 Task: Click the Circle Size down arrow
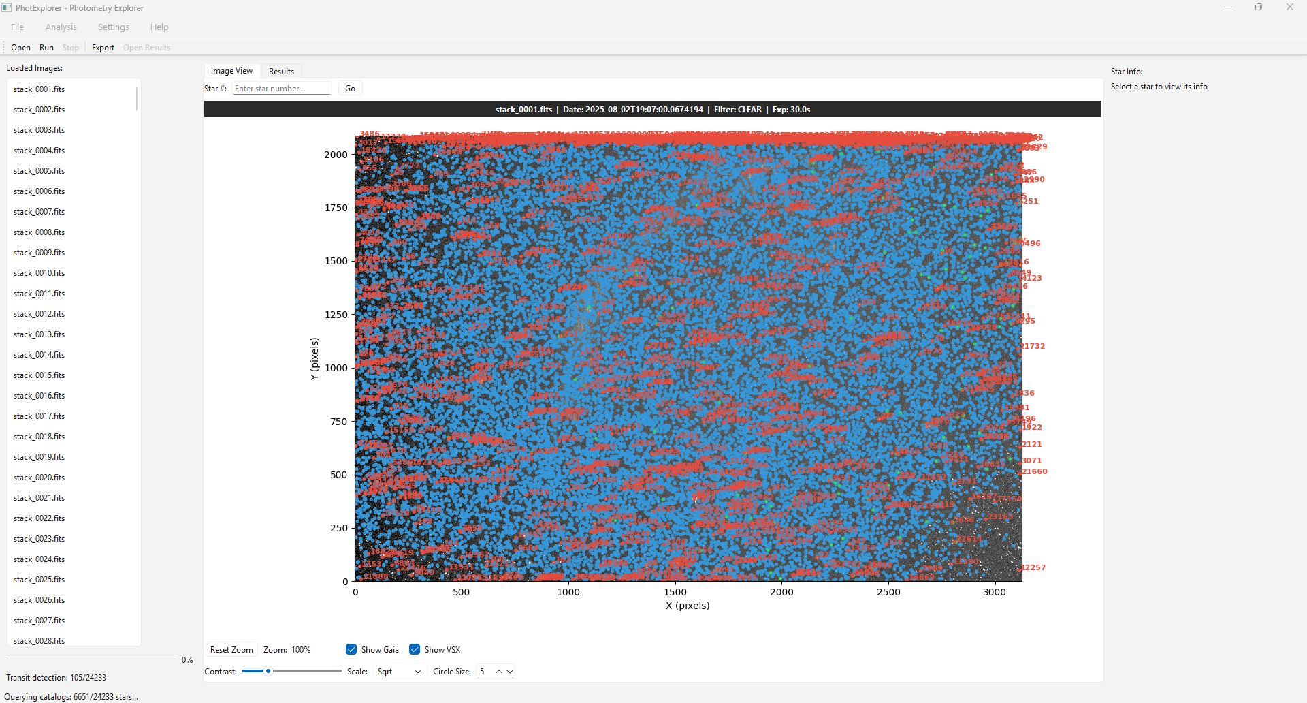510,672
